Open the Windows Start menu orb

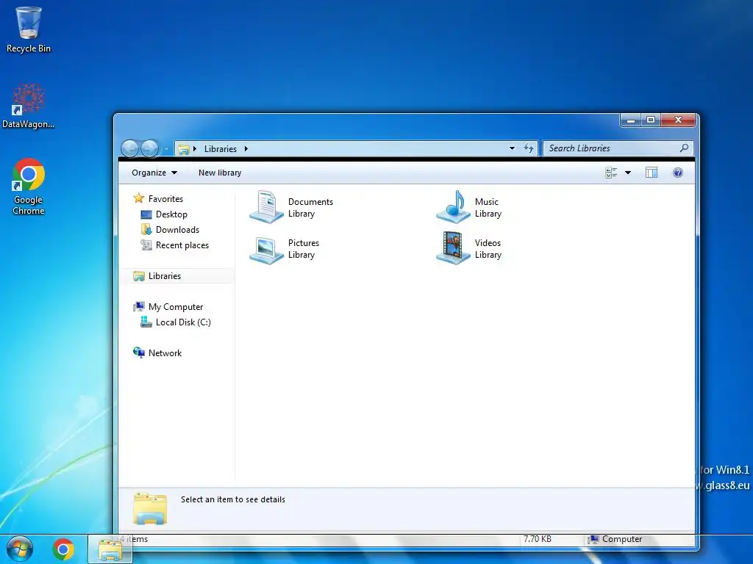click(x=20, y=549)
